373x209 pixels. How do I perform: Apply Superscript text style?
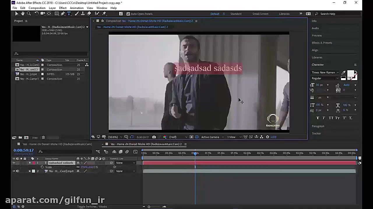[x=344, y=118]
